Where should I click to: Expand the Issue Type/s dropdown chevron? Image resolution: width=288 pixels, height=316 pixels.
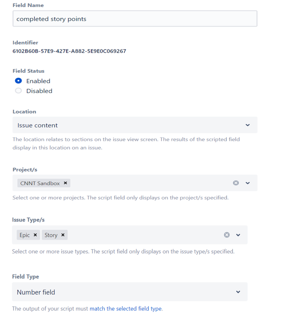pos(238,235)
